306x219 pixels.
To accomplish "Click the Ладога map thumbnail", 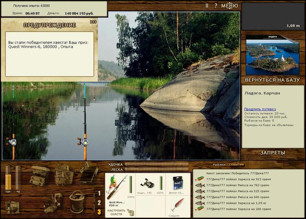I will 272,55.
